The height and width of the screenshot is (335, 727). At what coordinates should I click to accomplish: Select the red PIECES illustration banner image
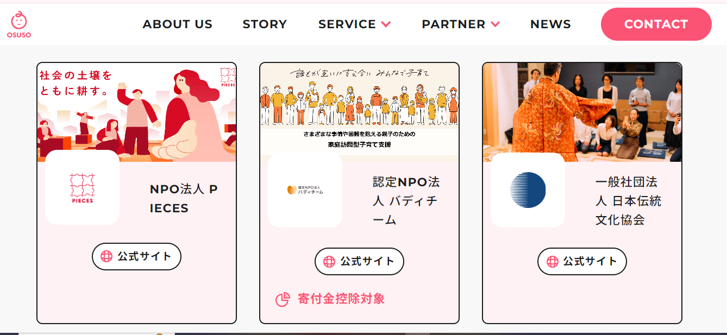(137, 112)
